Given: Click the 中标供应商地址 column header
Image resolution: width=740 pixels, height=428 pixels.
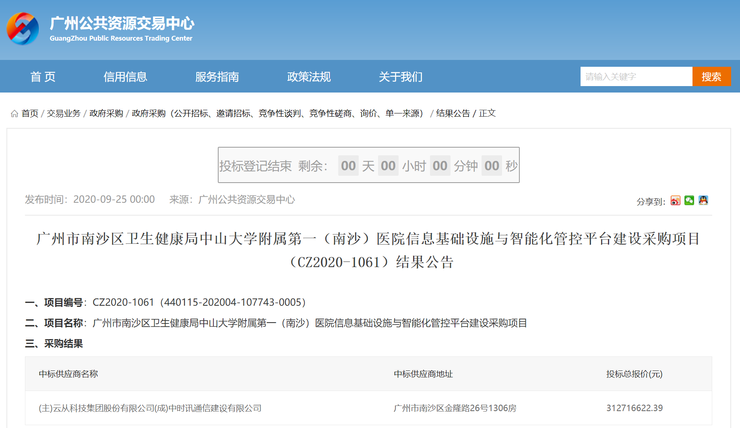Looking at the screenshot, I should coord(424,374).
